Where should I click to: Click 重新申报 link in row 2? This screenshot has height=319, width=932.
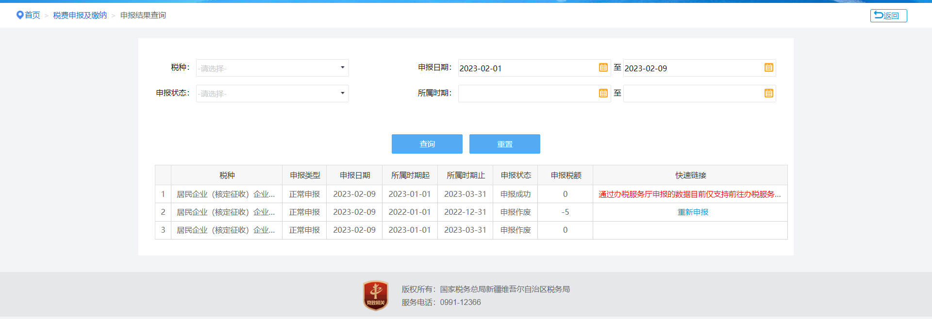693,212
